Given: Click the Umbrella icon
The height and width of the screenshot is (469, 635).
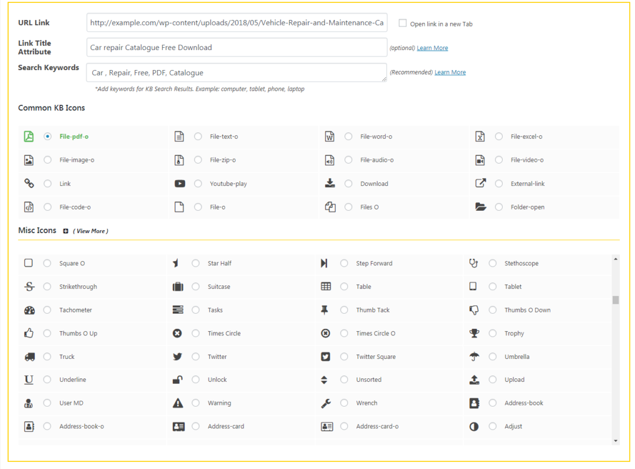Looking at the screenshot, I should coord(474,357).
